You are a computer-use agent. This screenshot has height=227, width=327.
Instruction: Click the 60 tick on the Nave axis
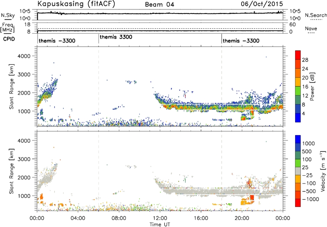click(293, 25)
